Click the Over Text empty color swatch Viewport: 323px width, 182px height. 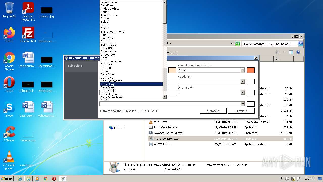[251, 93]
